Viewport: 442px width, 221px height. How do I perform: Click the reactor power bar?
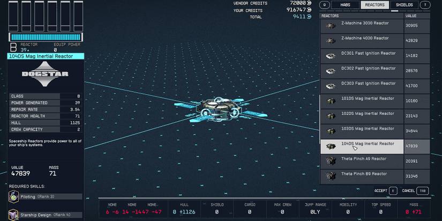(46, 37)
